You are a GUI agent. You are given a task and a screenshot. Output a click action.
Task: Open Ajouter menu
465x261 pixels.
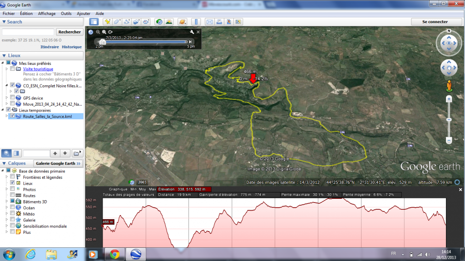[84, 13]
